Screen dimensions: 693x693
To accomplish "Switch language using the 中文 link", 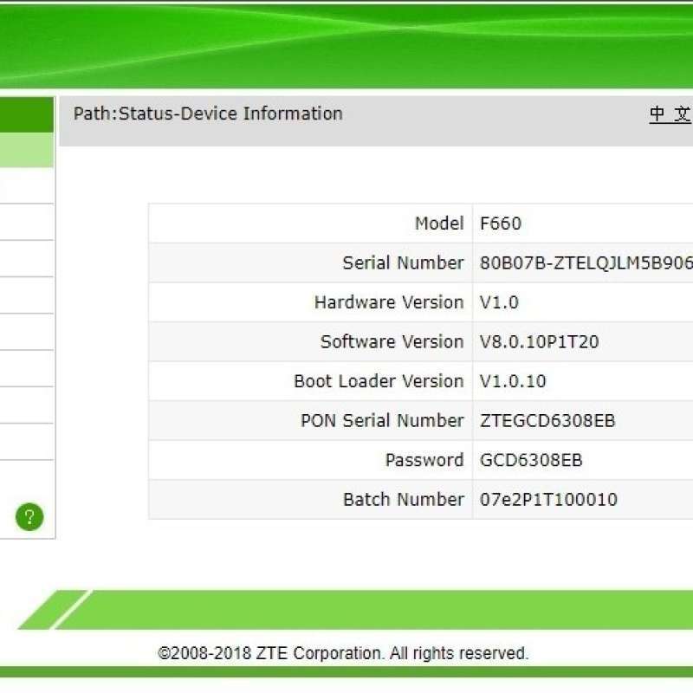I will (670, 114).
